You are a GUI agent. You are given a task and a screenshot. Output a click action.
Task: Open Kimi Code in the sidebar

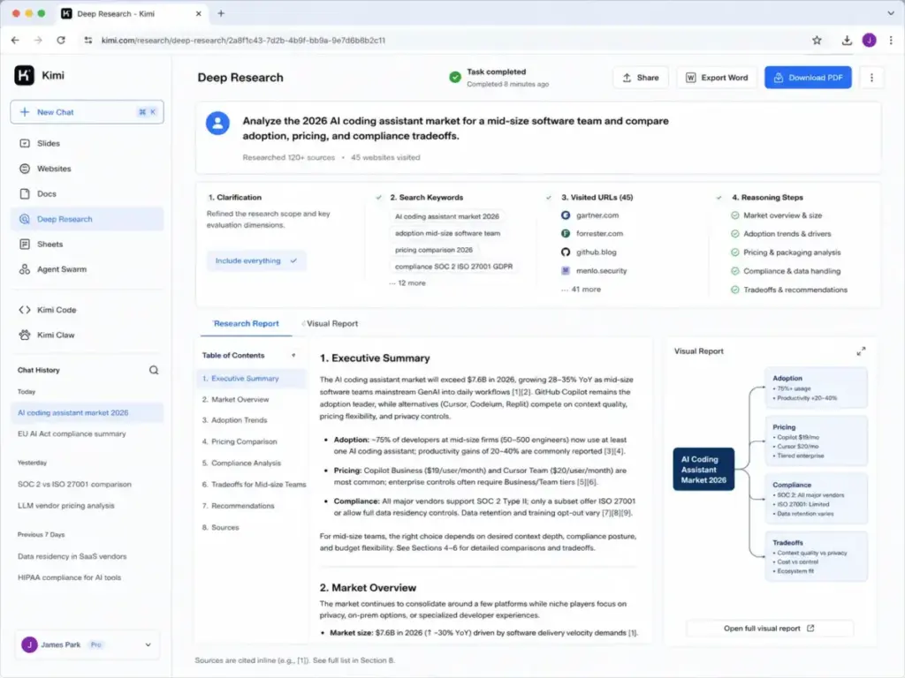(x=87, y=310)
